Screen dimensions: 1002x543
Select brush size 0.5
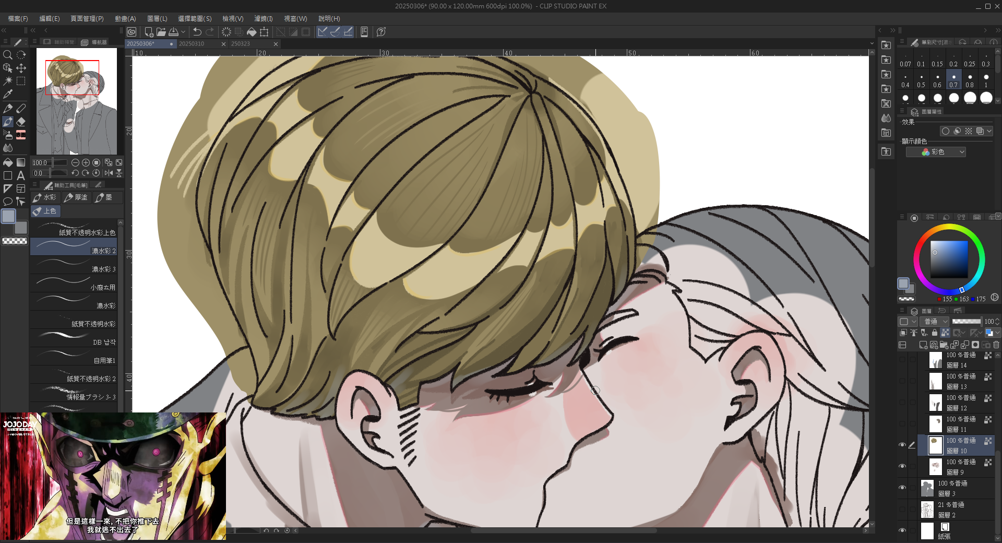[x=921, y=80]
